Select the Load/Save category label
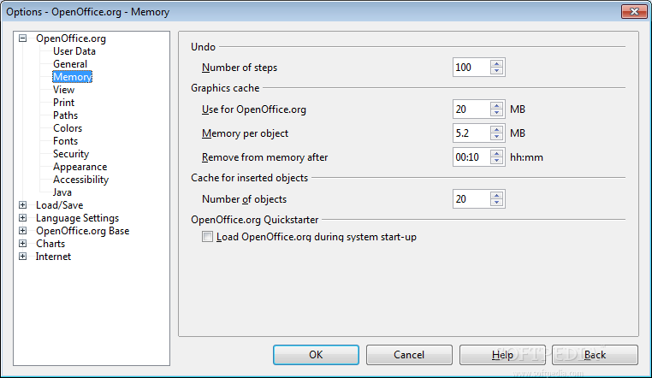Image resolution: width=652 pixels, height=378 pixels. pos(59,205)
